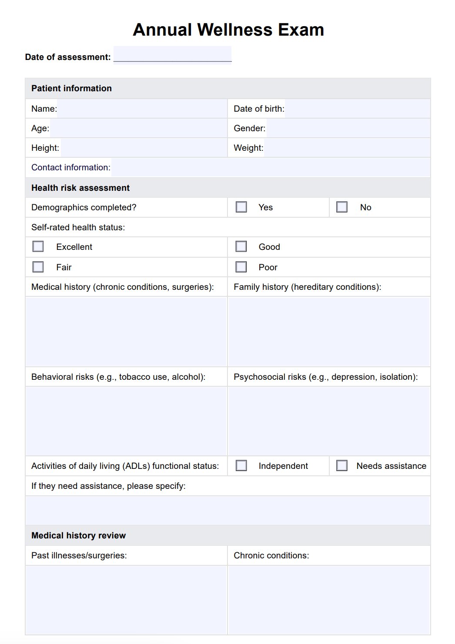Viewport: 455px width, 644px height.
Task: Mark the Independent ADL status checkbox
Action: (x=241, y=466)
